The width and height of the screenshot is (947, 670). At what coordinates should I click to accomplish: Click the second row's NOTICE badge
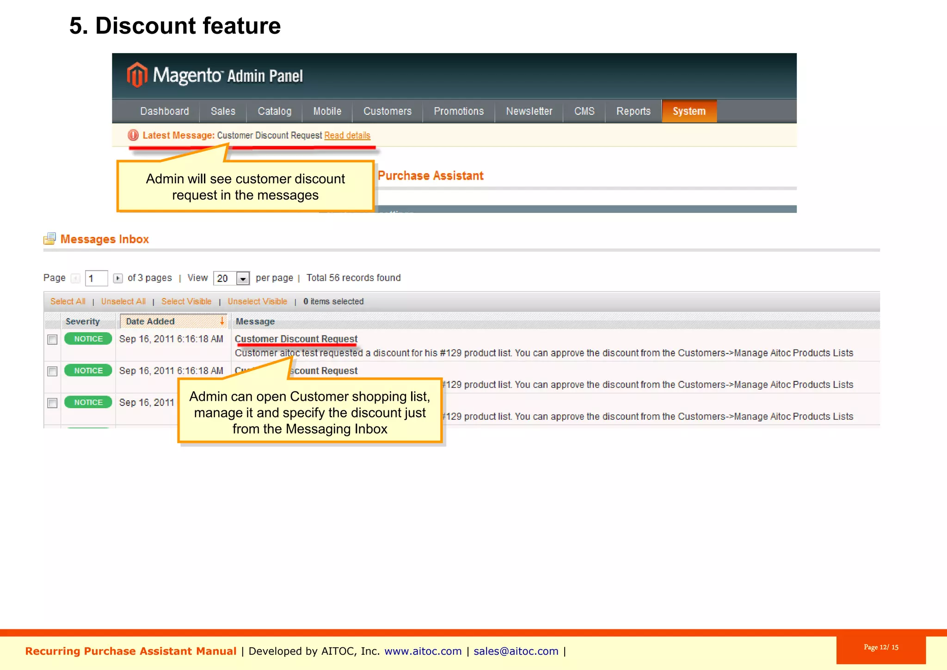(x=88, y=370)
